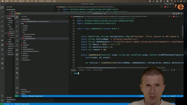This screenshot has height=105, width=187.
Task: Collapse src folder in cdk explorer
Action: 23,32
